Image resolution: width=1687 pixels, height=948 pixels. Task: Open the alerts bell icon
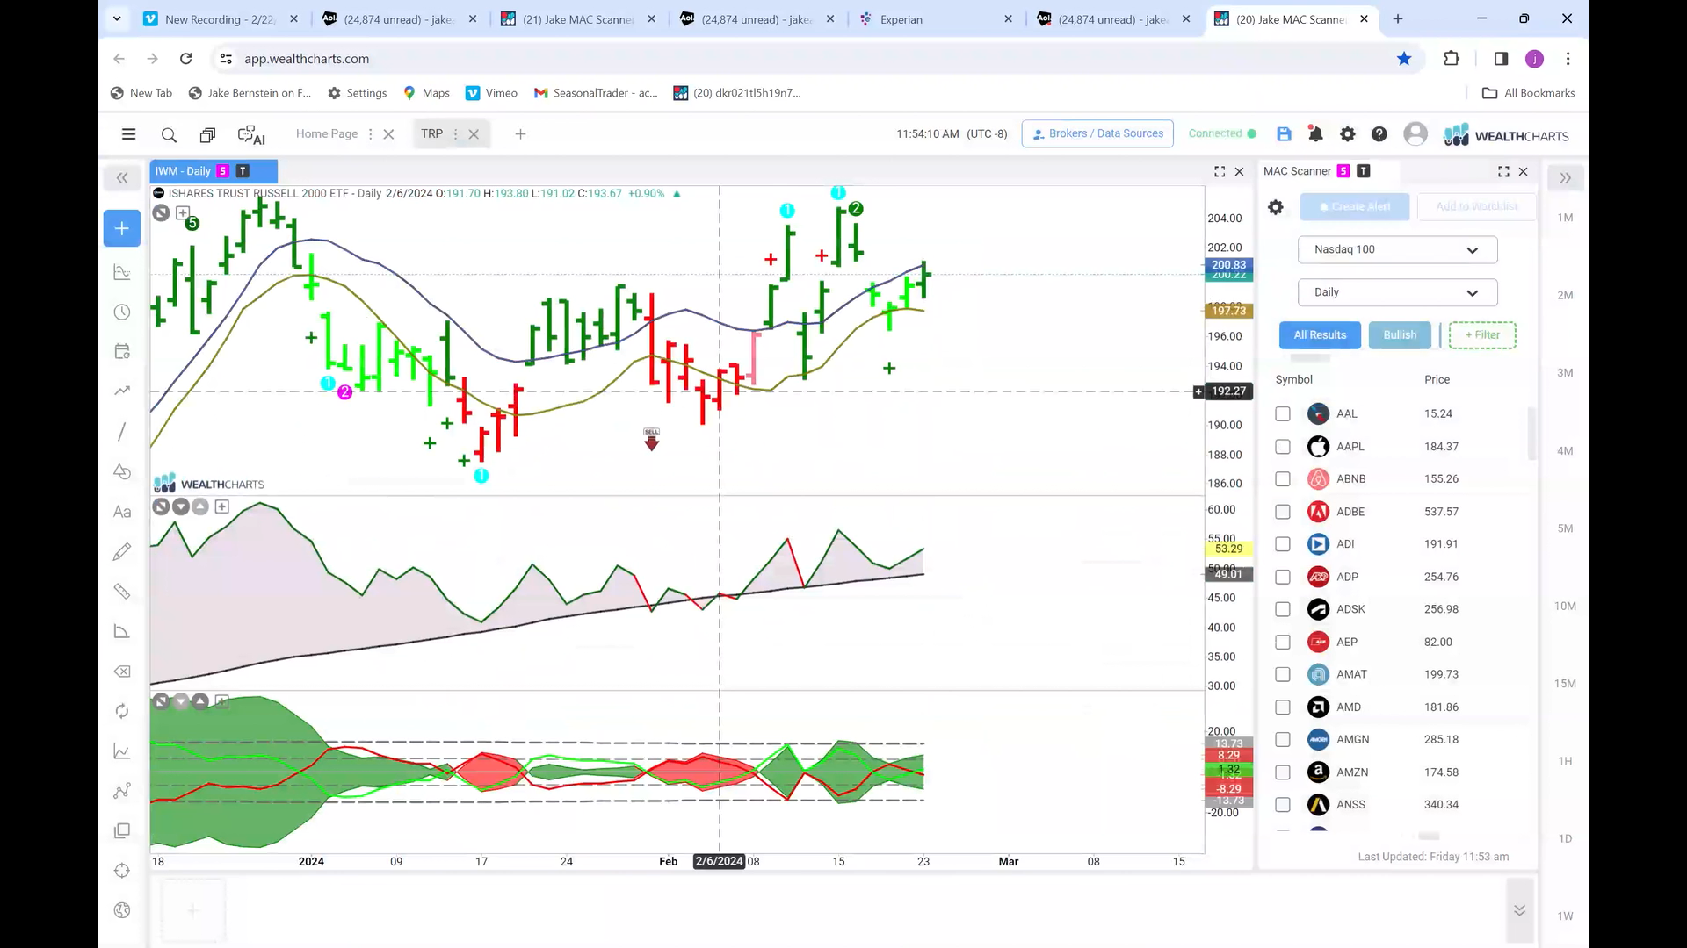pyautogui.click(x=1315, y=134)
